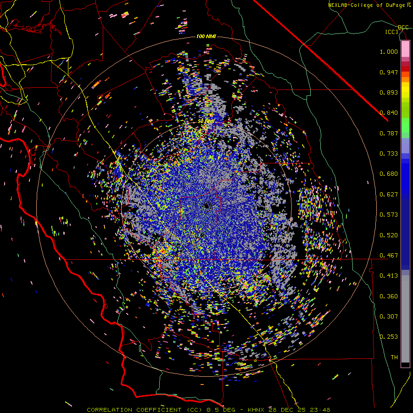Image resolution: width=413 pixels, height=413 pixels.
Task: Pick the gray segment of the color bar
Action: coord(405,319)
